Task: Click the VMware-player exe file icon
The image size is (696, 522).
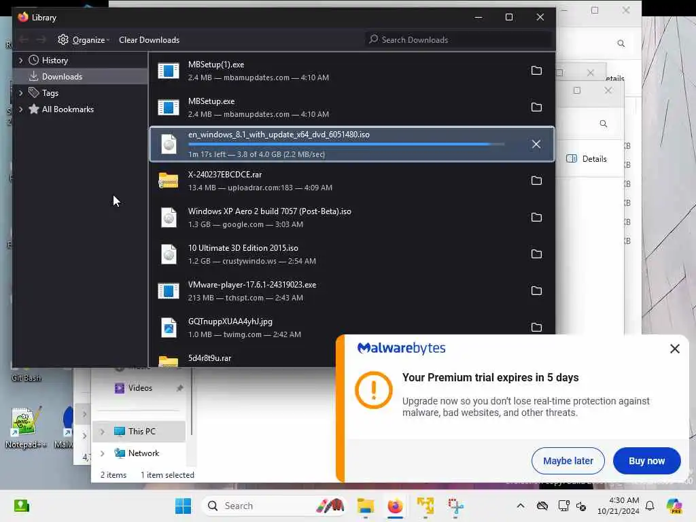Action: click(169, 291)
